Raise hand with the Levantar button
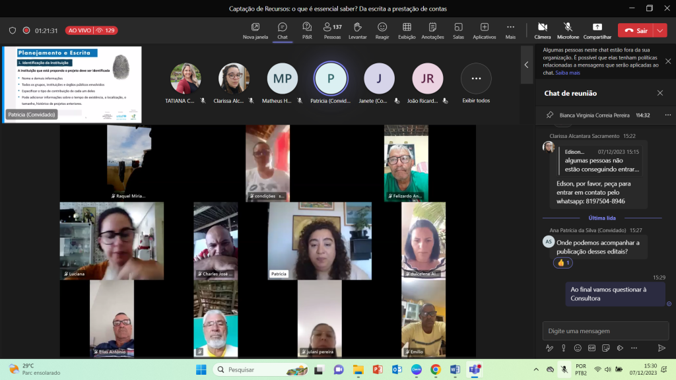676x380 pixels. click(x=357, y=31)
